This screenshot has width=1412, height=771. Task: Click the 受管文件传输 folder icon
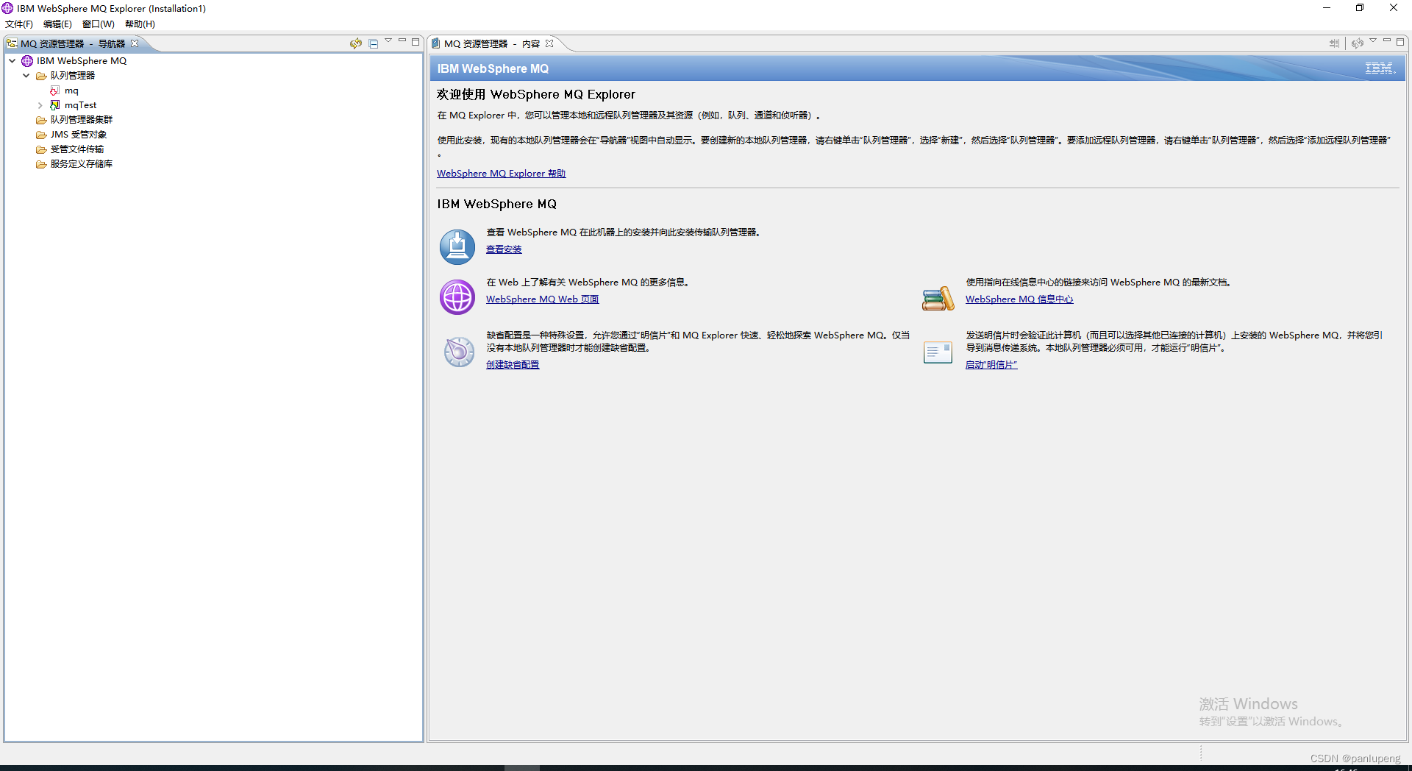click(x=41, y=149)
